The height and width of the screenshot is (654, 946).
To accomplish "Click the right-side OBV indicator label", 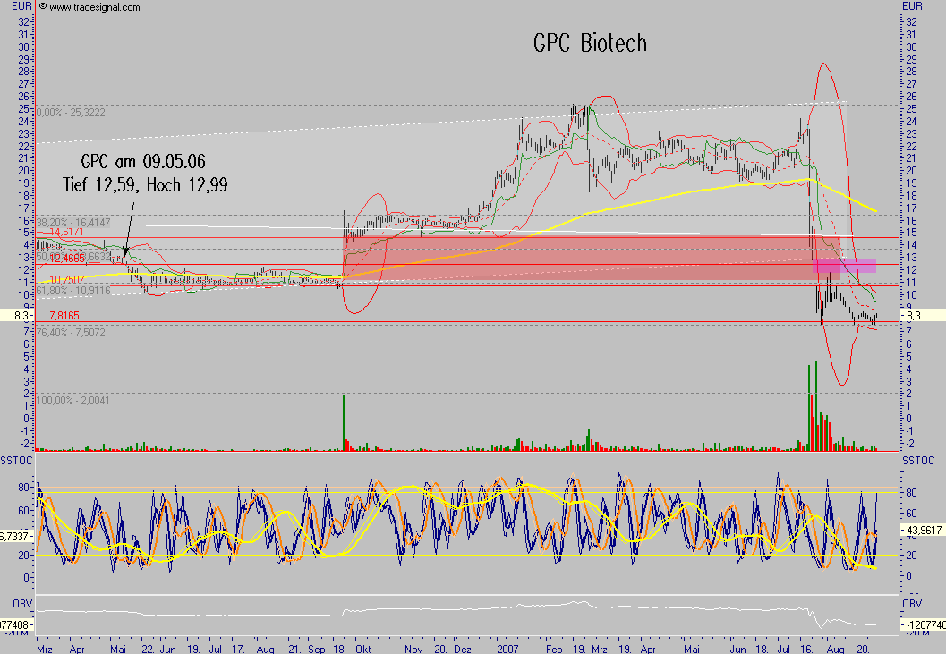I will [x=912, y=603].
